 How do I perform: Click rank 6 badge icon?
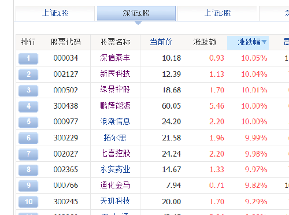pos(28,138)
